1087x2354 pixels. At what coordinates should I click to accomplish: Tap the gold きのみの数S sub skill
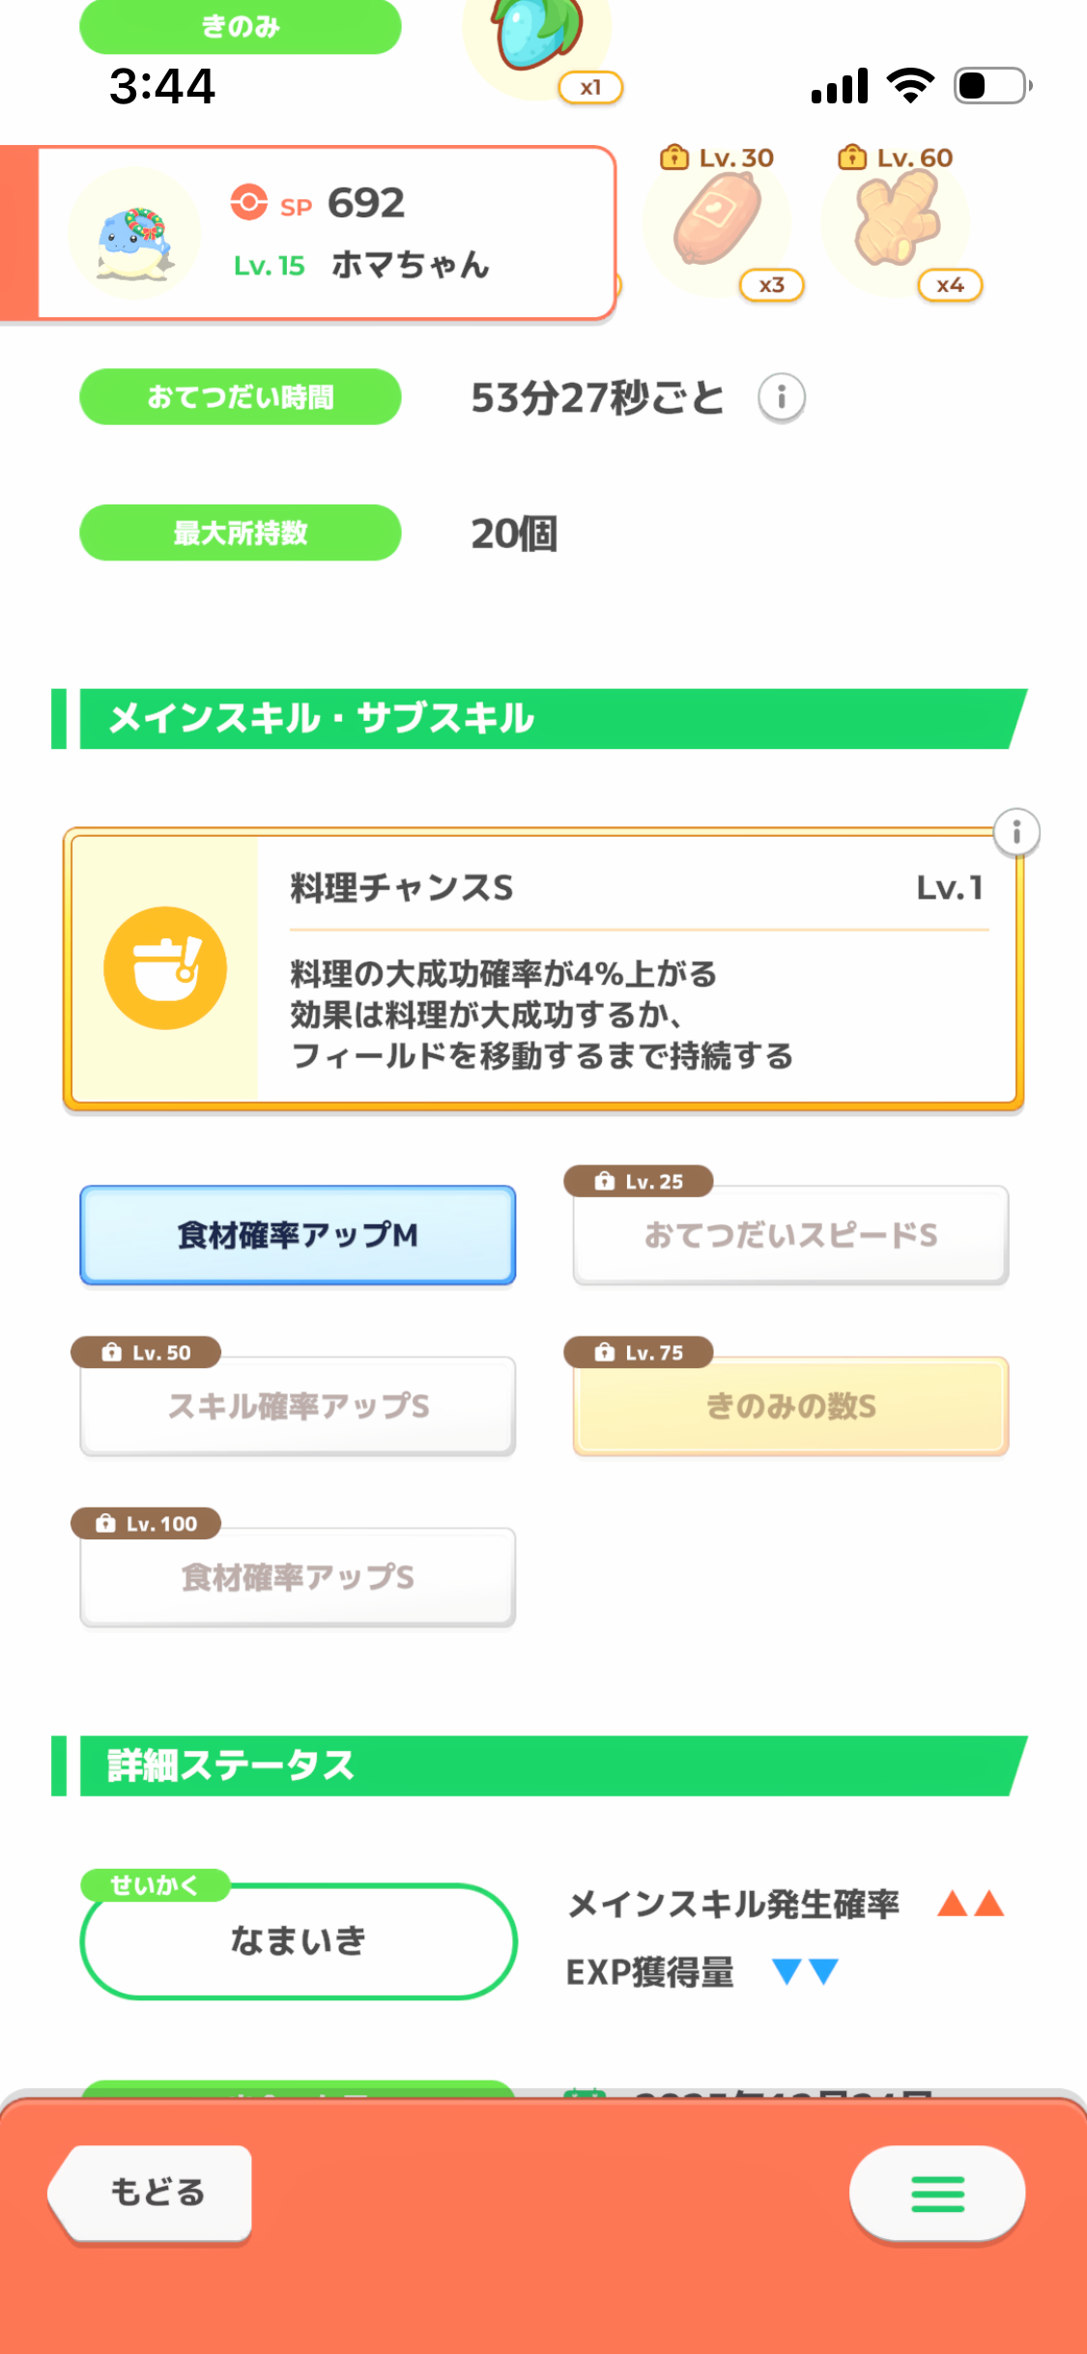pyautogui.click(x=790, y=1406)
